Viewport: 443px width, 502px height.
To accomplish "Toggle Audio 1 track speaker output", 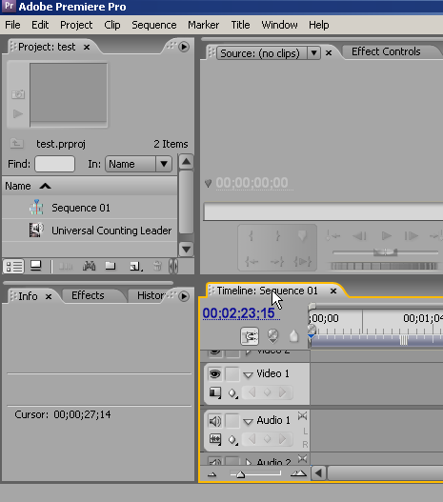I will [x=214, y=421].
